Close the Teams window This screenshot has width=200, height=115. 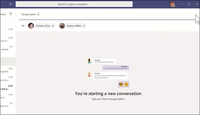[197, 4]
